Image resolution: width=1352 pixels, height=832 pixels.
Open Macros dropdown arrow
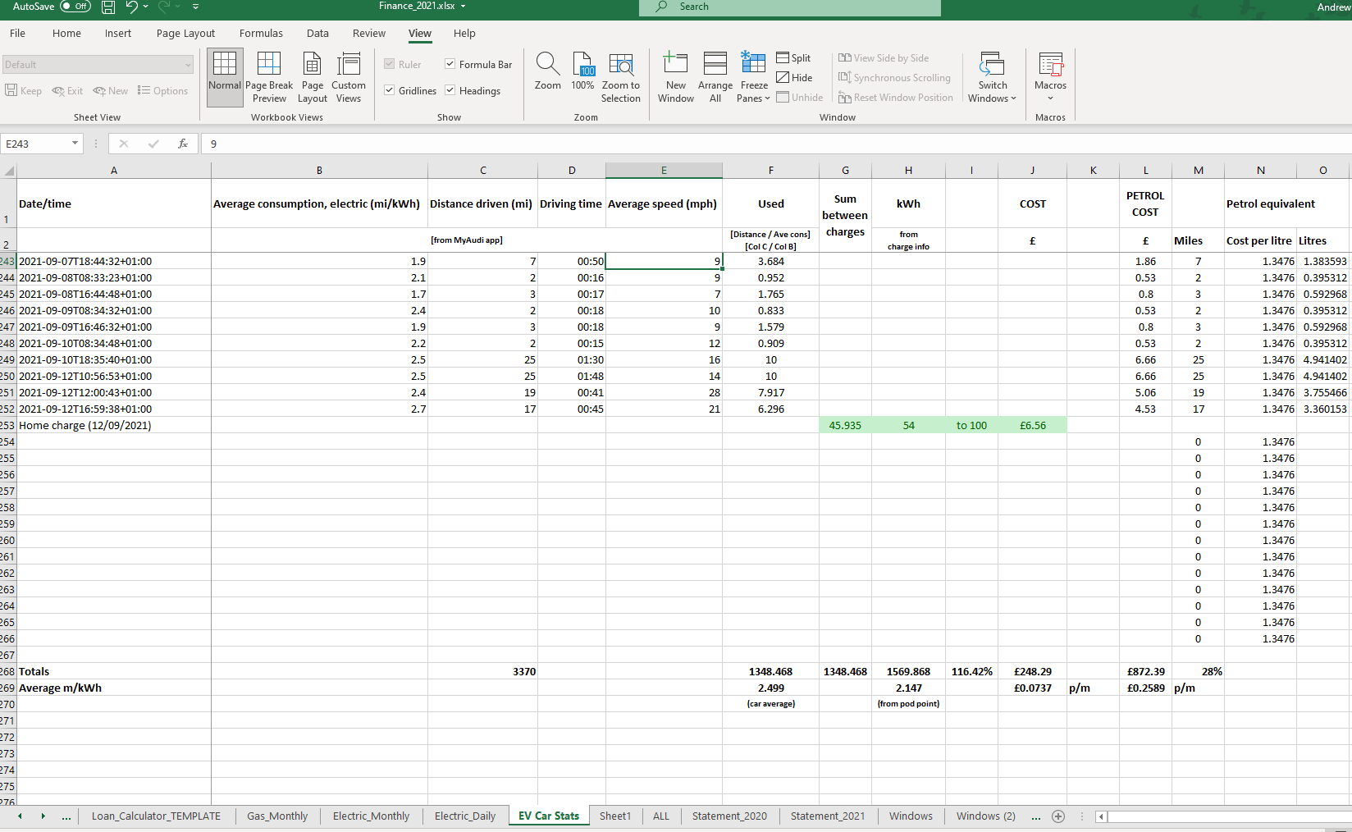[x=1051, y=98]
